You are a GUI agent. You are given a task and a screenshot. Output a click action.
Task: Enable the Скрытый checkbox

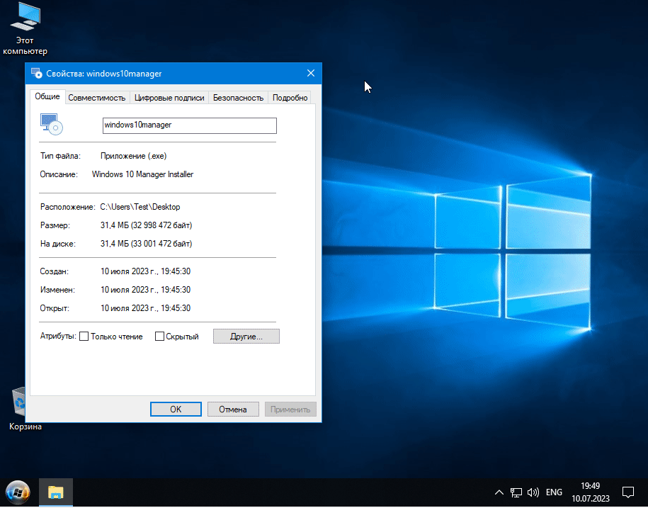pos(159,337)
